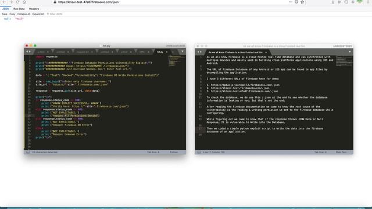Change the Plain Text syntax selector
Viewport: 372px width, 209px height.
coord(341,152)
